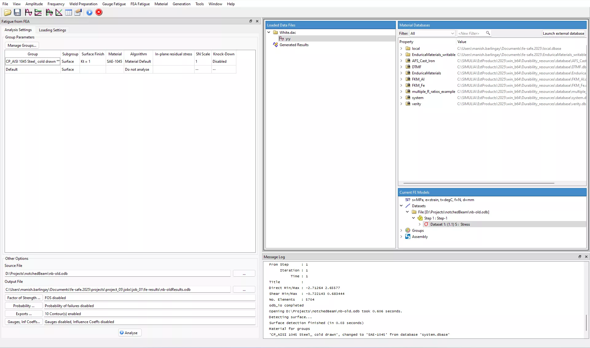Click the table grid toolbar icon

[69, 12]
